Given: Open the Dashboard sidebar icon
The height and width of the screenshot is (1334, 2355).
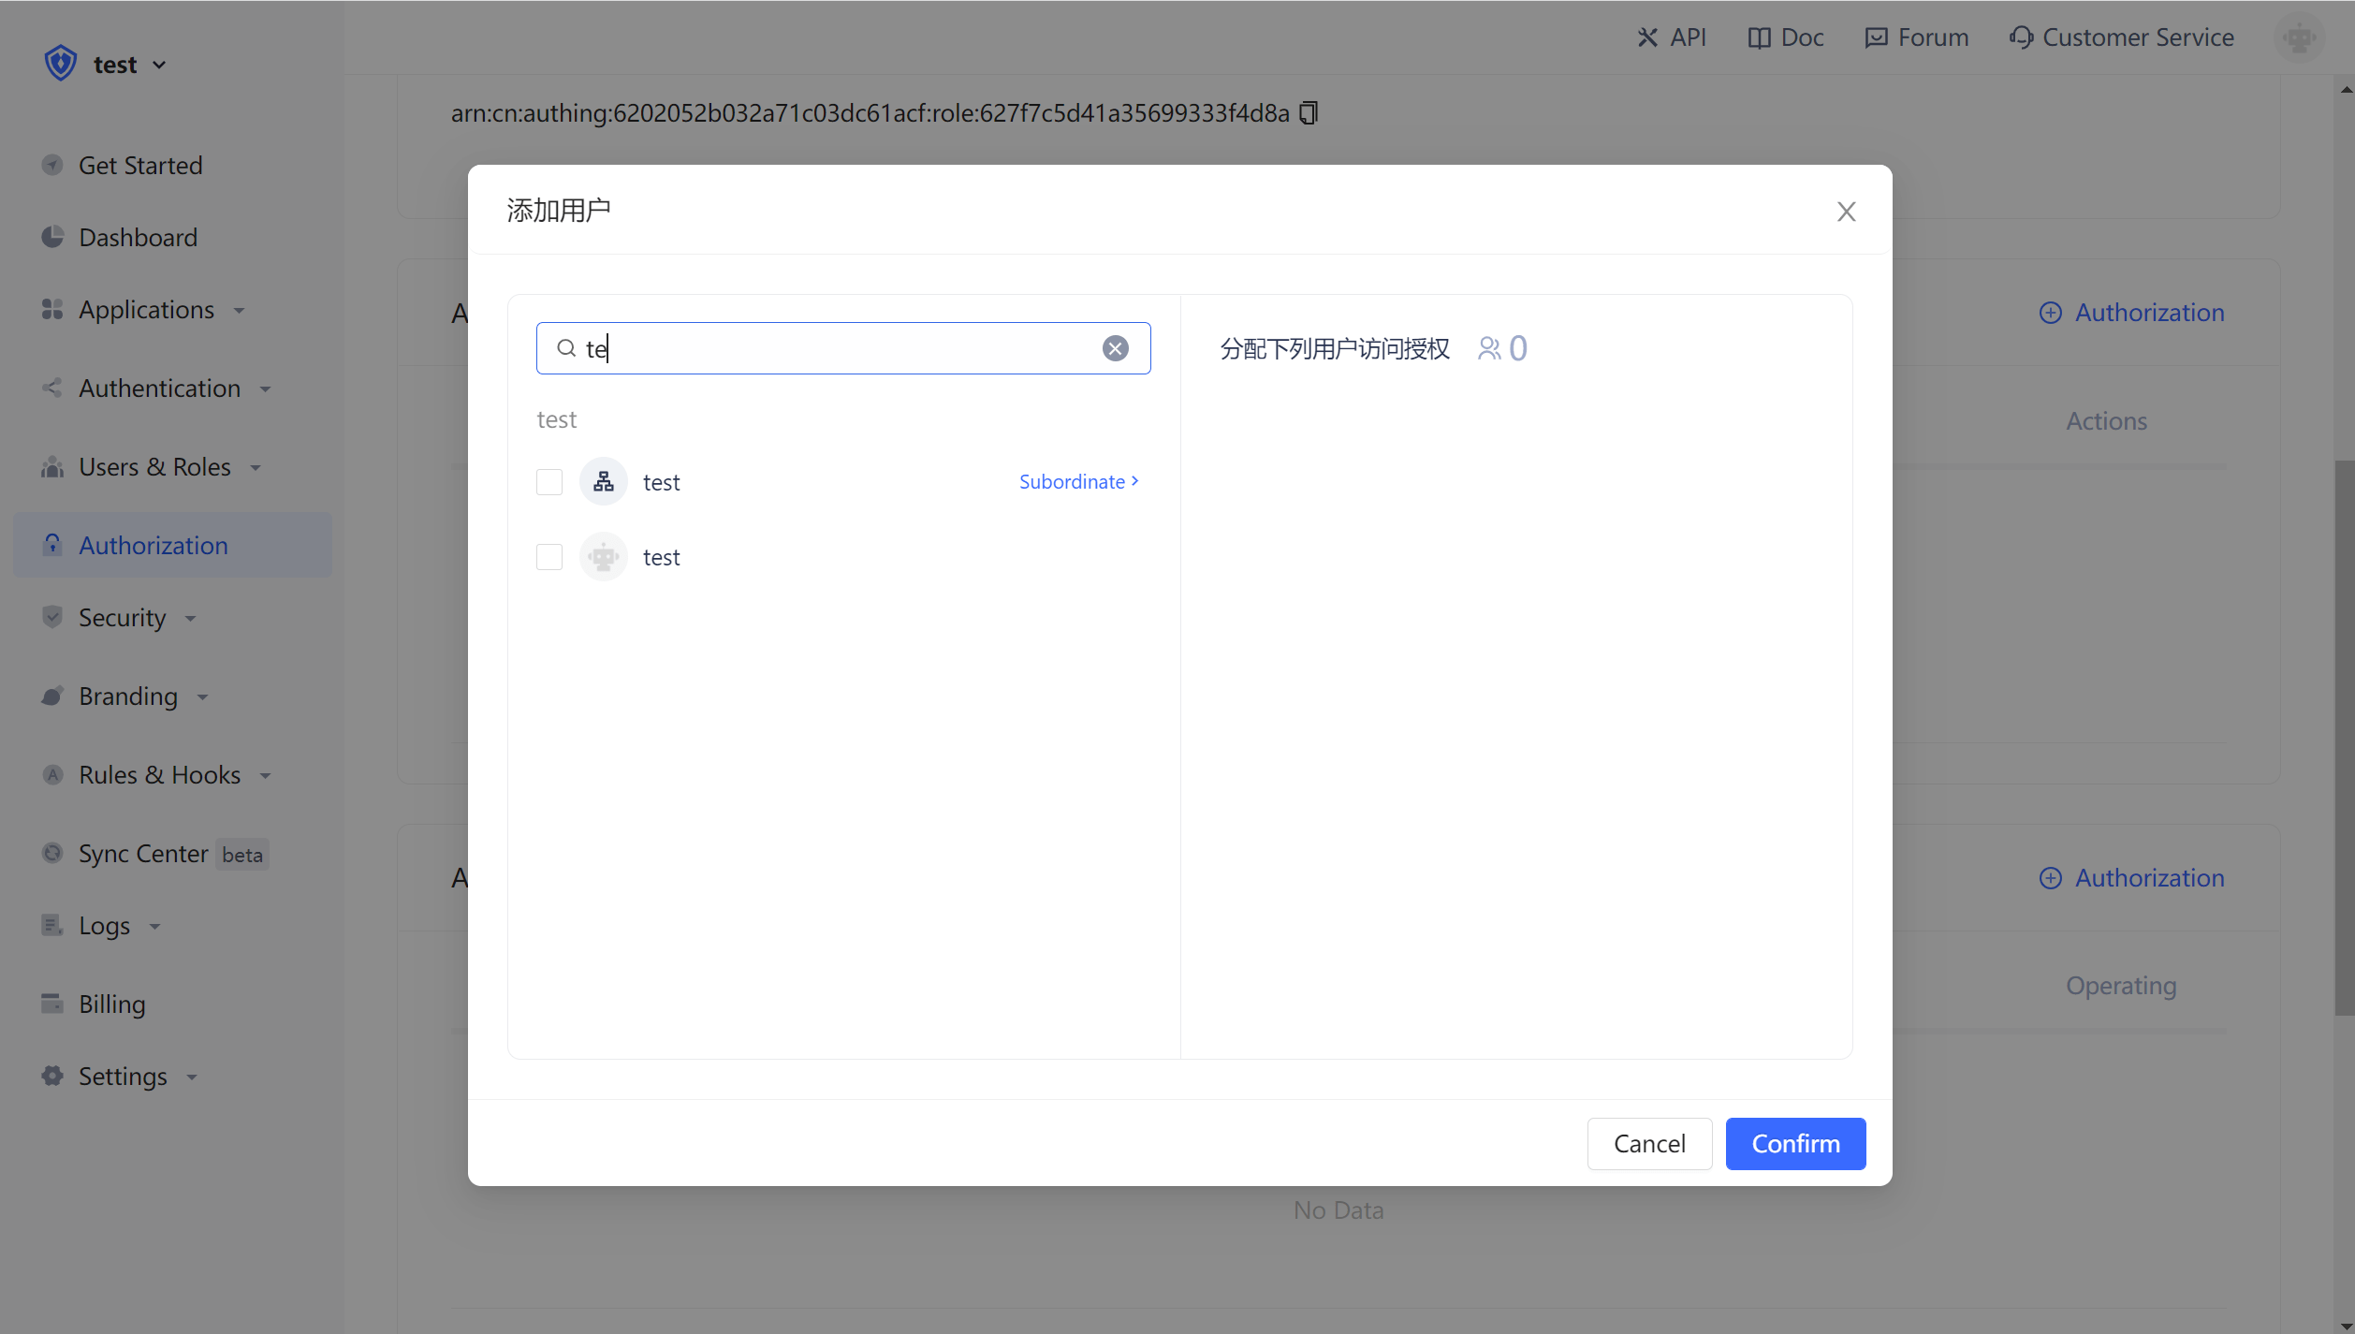Looking at the screenshot, I should point(52,237).
